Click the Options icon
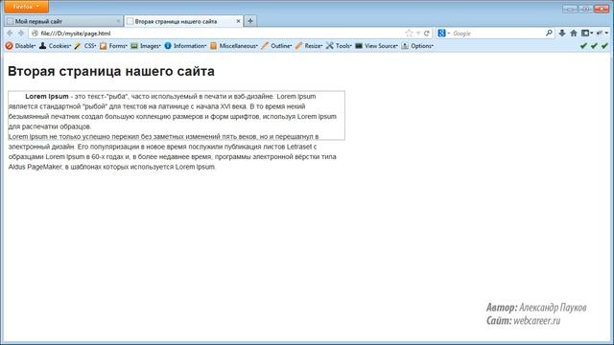Image resolution: width=614 pixels, height=345 pixels. [x=405, y=46]
